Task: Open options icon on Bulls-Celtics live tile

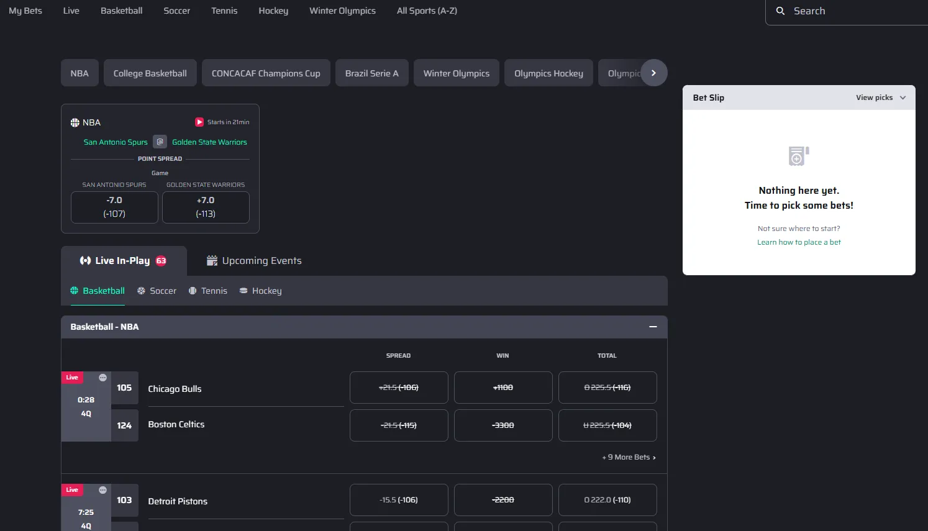Action: tap(103, 378)
